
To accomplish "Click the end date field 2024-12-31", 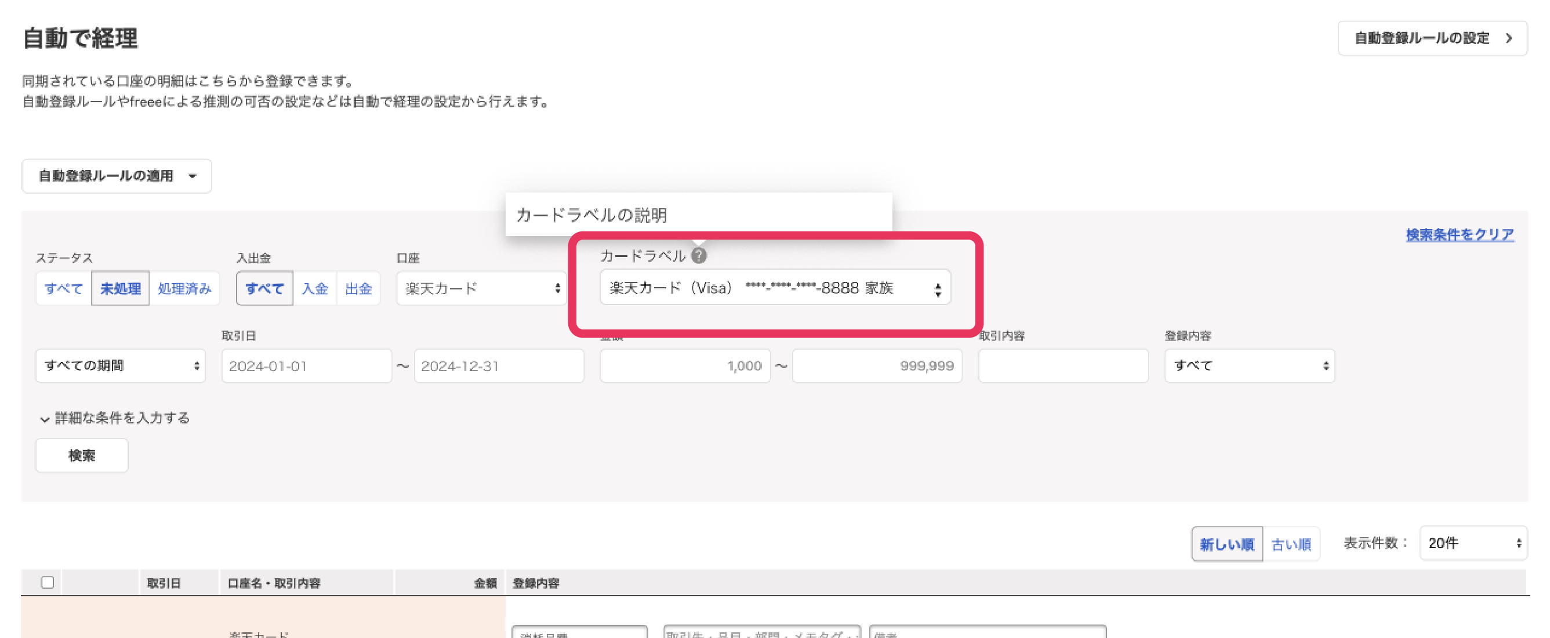I will (499, 366).
